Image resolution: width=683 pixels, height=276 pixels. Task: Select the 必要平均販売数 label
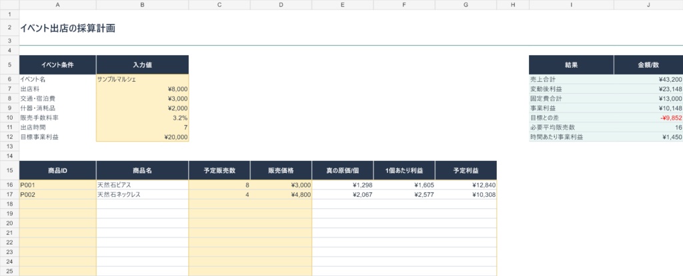pos(572,127)
